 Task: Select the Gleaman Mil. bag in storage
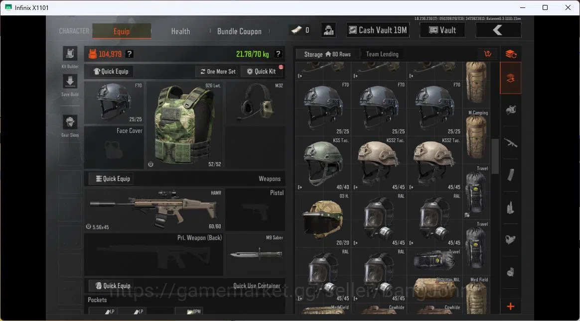click(435, 289)
